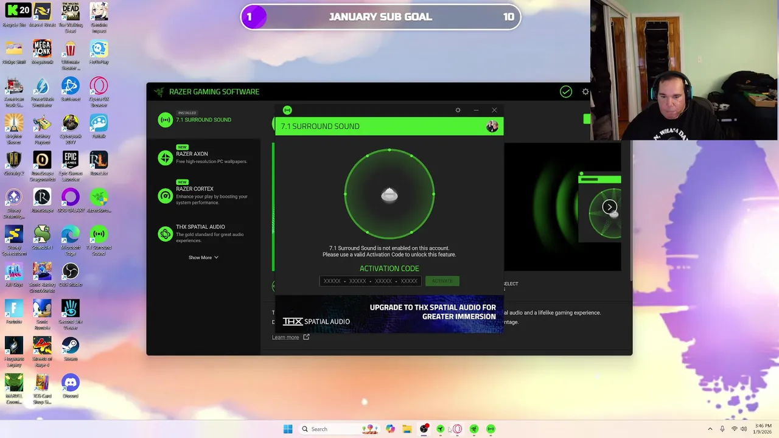Open Copilot from the taskbar
Screen dimensions: 779x438
(390, 429)
